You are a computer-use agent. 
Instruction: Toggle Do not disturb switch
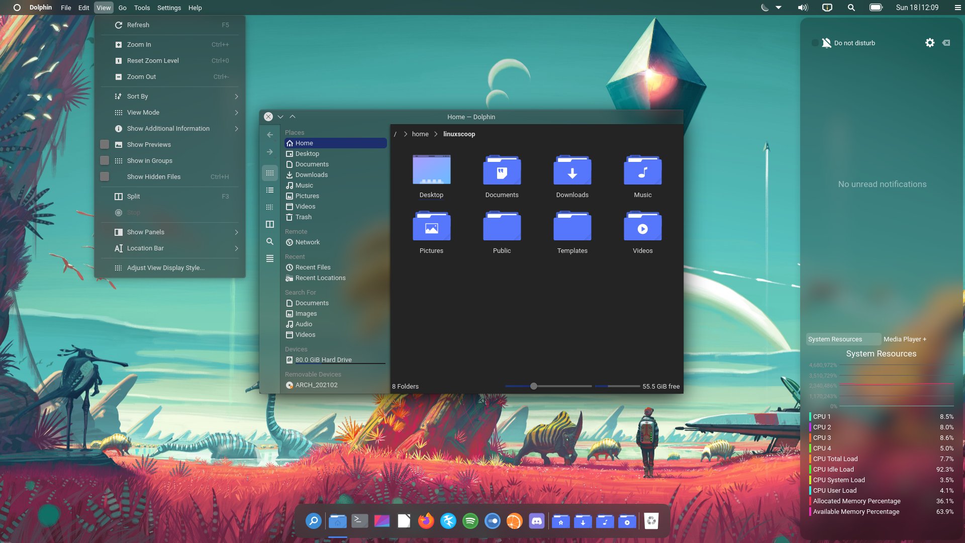pos(815,43)
